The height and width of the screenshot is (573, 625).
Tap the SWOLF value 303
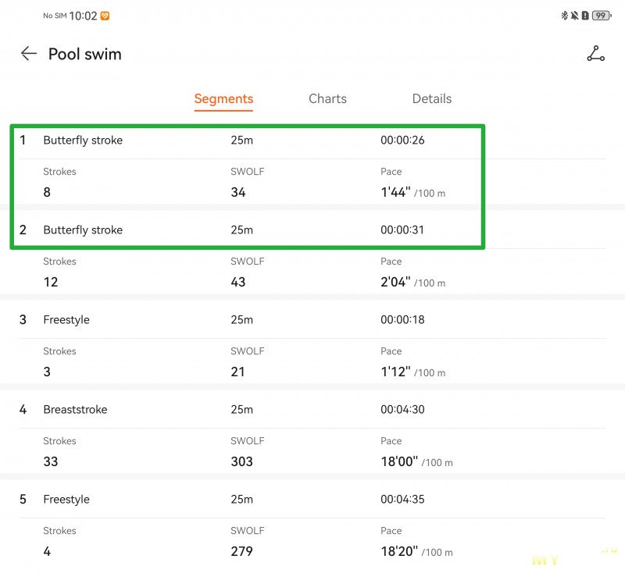[x=241, y=461]
